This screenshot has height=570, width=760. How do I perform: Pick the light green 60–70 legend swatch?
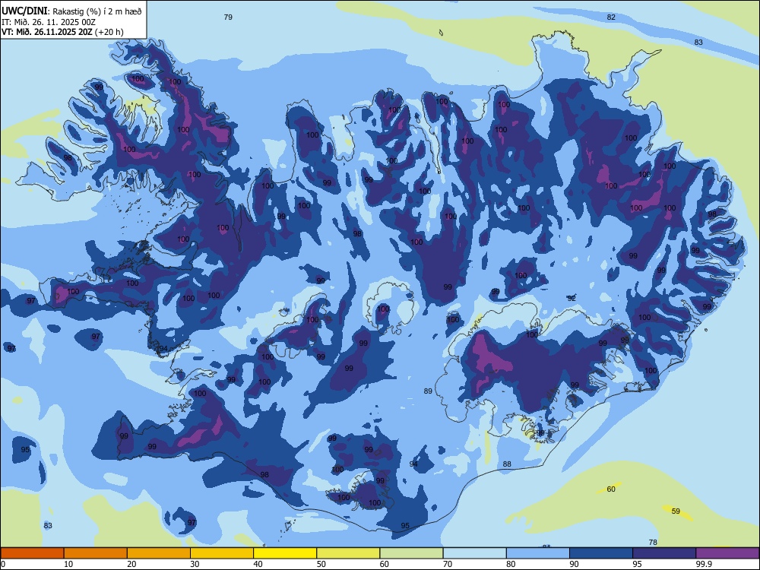pos(411,553)
